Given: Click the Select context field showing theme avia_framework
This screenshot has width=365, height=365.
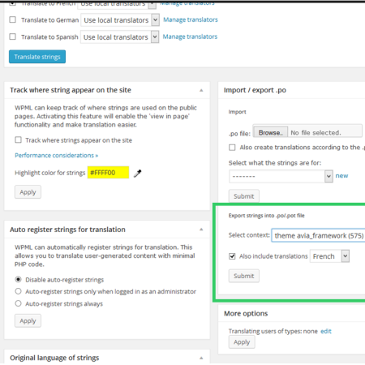Looking at the screenshot, I should point(319,235).
